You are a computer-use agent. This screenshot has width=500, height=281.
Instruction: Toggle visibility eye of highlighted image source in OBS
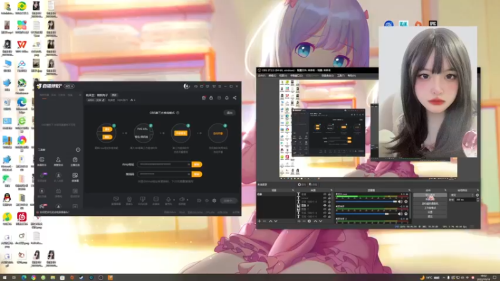(325, 205)
